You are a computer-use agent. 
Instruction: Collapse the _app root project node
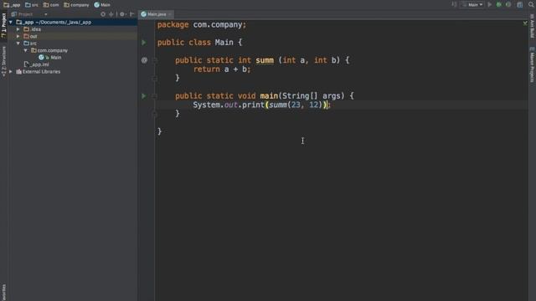[x=11, y=23]
